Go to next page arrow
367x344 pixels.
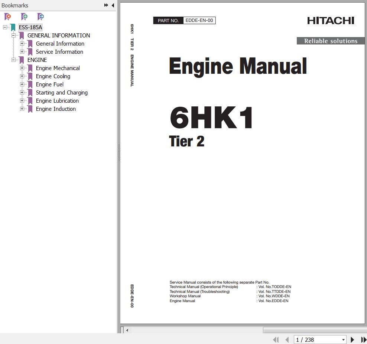[x=352, y=340]
